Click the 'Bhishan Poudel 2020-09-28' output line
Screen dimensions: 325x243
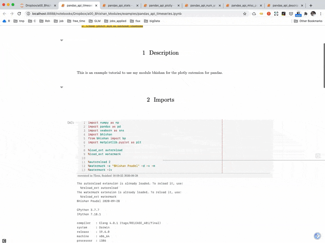98,201
